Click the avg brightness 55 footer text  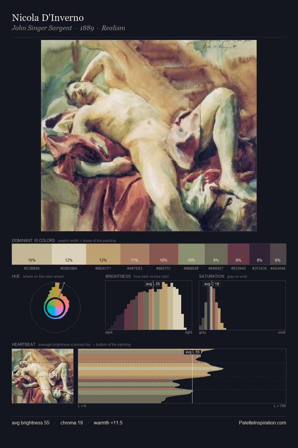pyautogui.click(x=31, y=423)
